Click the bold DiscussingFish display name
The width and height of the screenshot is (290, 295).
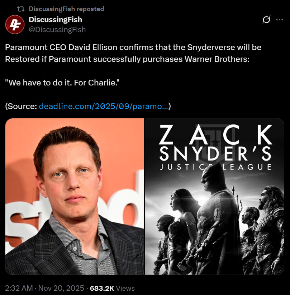[56, 20]
